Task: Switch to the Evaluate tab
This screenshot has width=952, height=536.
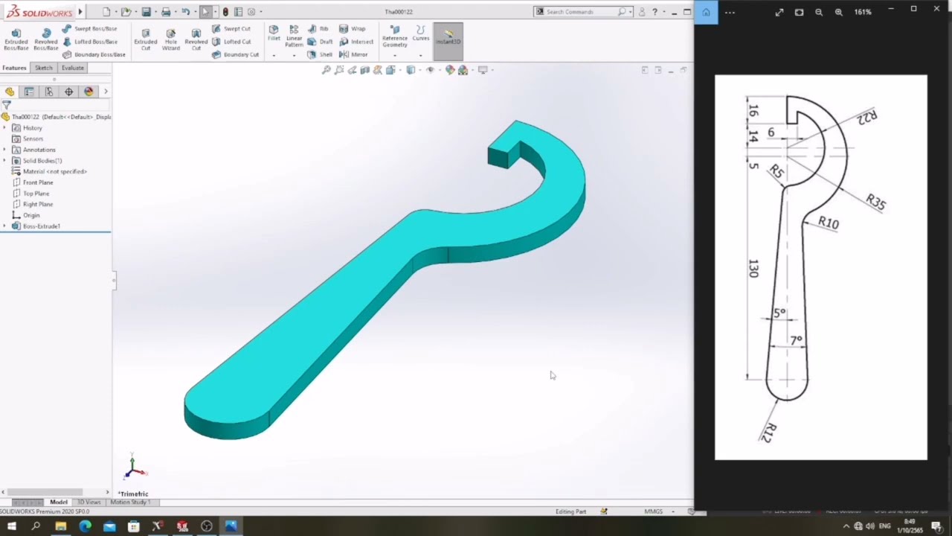Action: pyautogui.click(x=73, y=68)
